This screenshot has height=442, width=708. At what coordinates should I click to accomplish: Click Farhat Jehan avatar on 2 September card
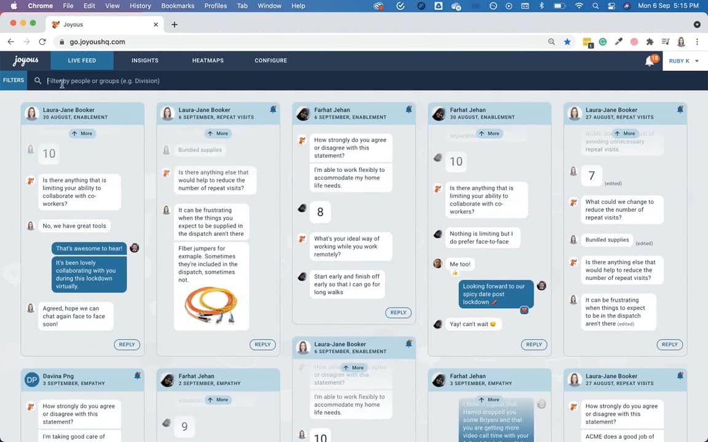pyautogui.click(x=168, y=380)
